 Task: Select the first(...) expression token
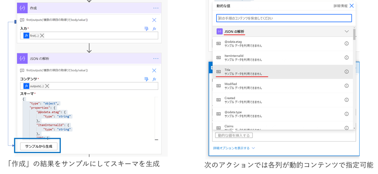click(31, 36)
